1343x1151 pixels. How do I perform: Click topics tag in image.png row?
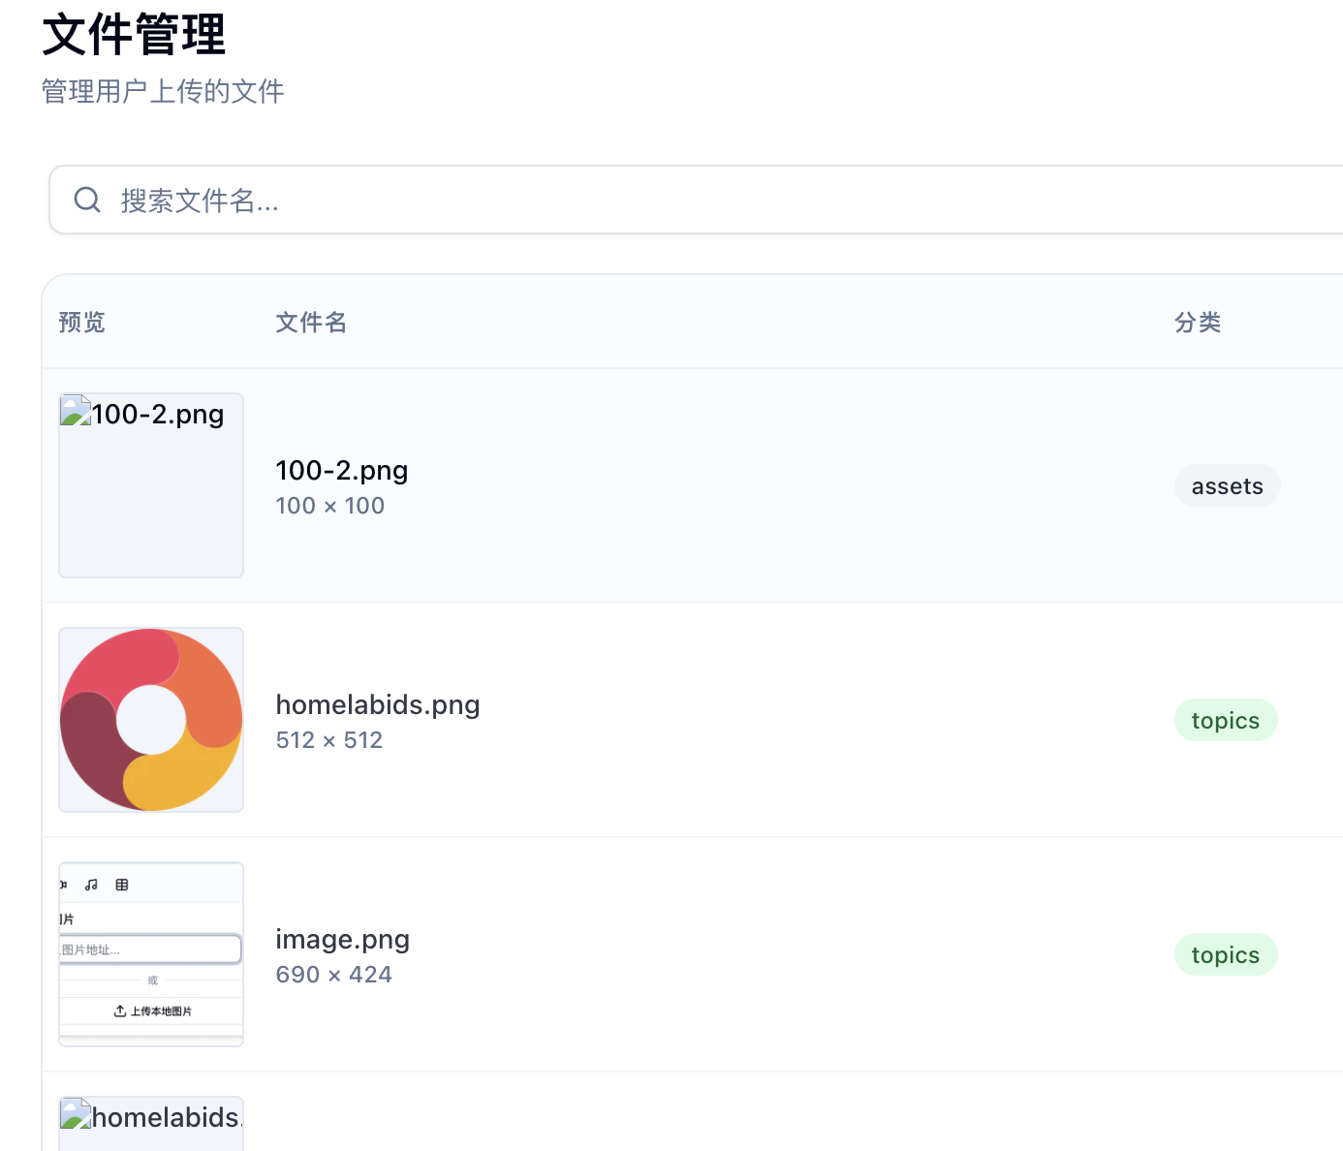pos(1225,955)
